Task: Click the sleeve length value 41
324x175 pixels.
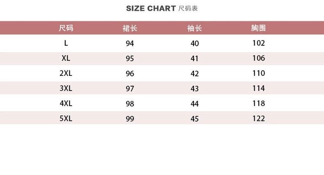Action: [x=194, y=59]
